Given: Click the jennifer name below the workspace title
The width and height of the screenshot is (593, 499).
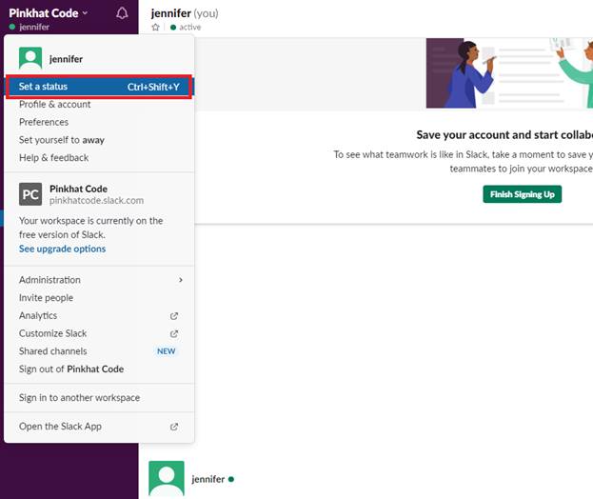Looking at the screenshot, I should click(34, 27).
